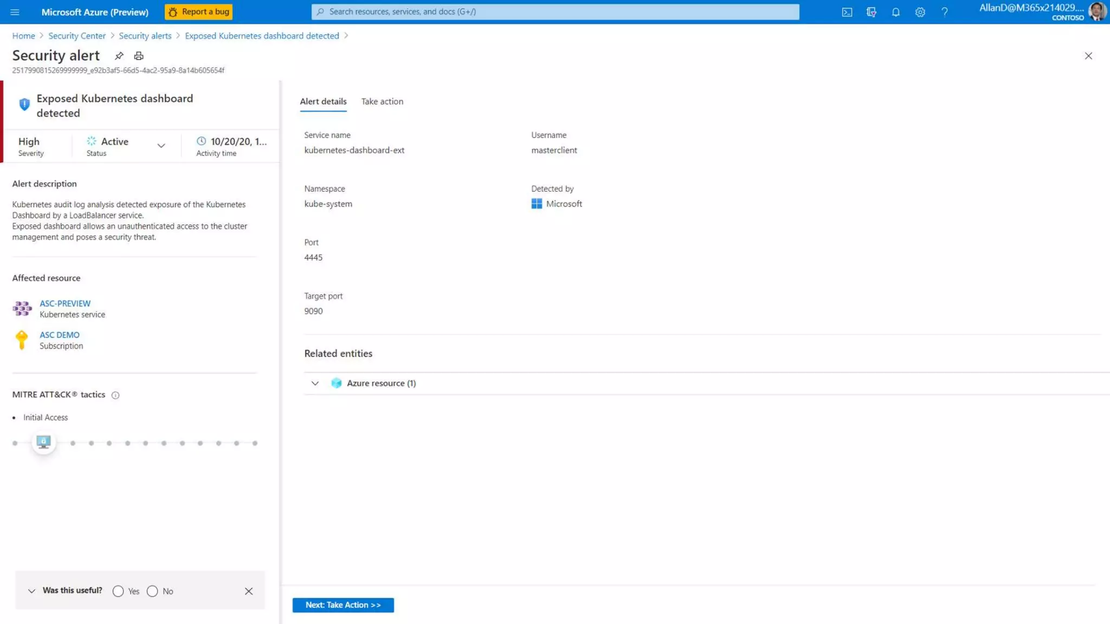The image size is (1110, 624).
Task: Open the directory and subscription filter icon
Action: pos(871,12)
